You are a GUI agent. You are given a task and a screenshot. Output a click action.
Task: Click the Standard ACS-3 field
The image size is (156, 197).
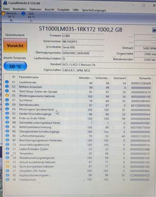coord(109,64)
